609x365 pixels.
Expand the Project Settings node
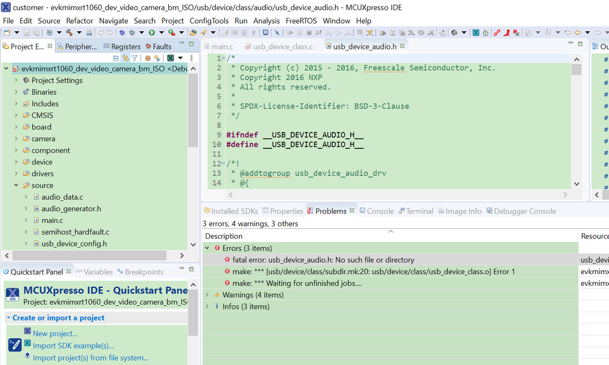[16, 80]
